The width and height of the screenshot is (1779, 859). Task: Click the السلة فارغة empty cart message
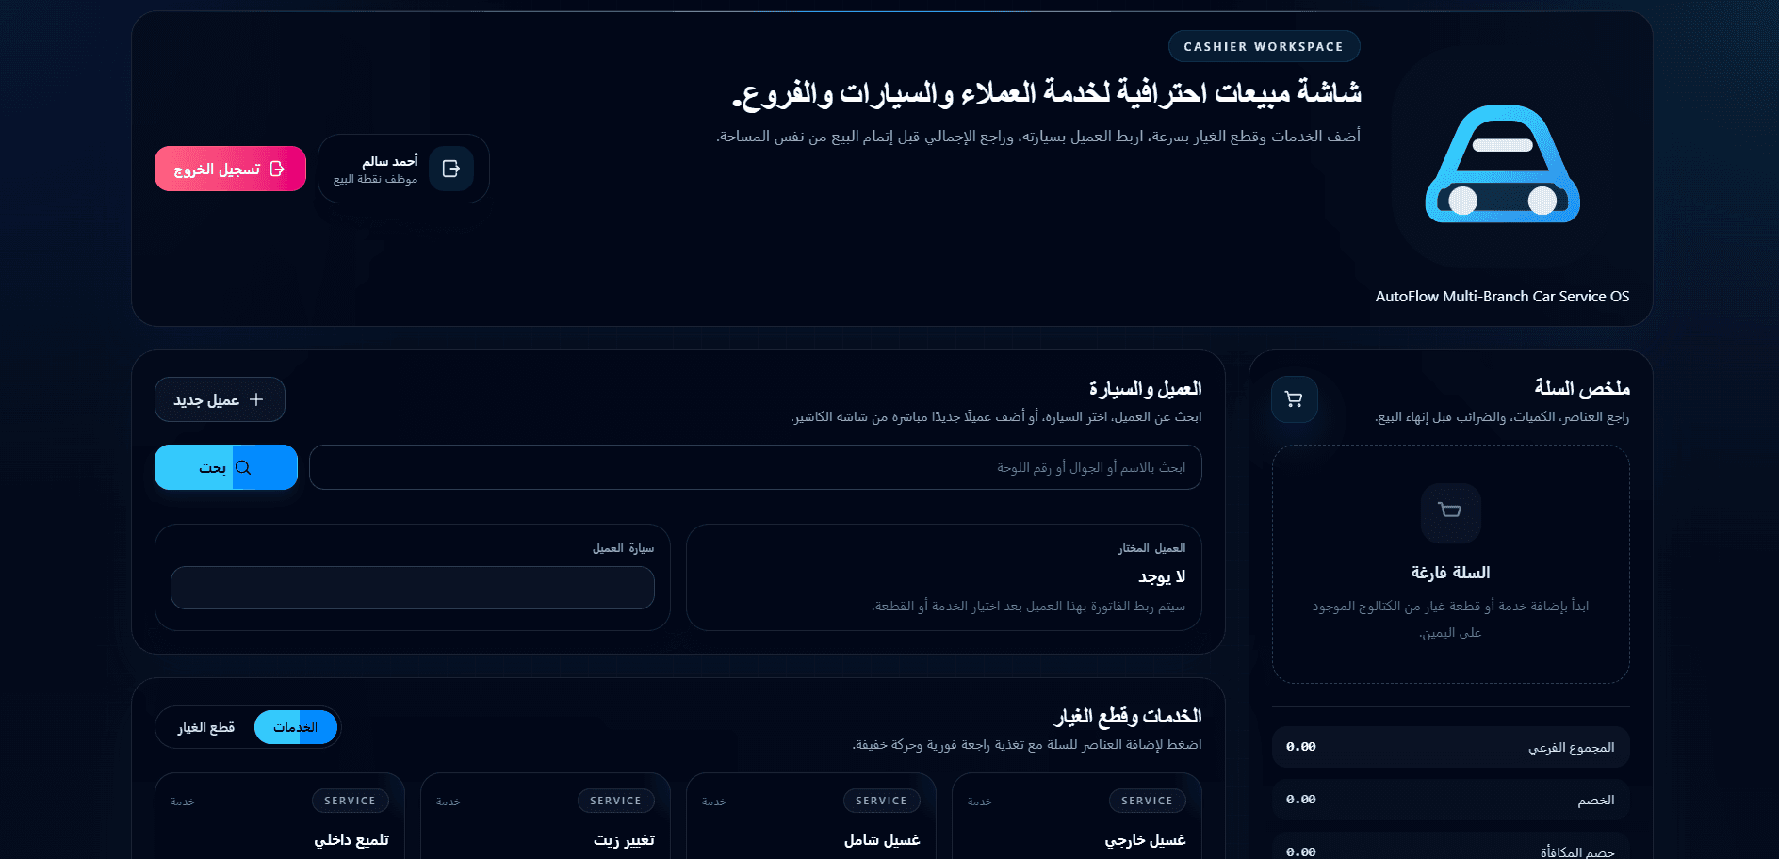(x=1450, y=573)
